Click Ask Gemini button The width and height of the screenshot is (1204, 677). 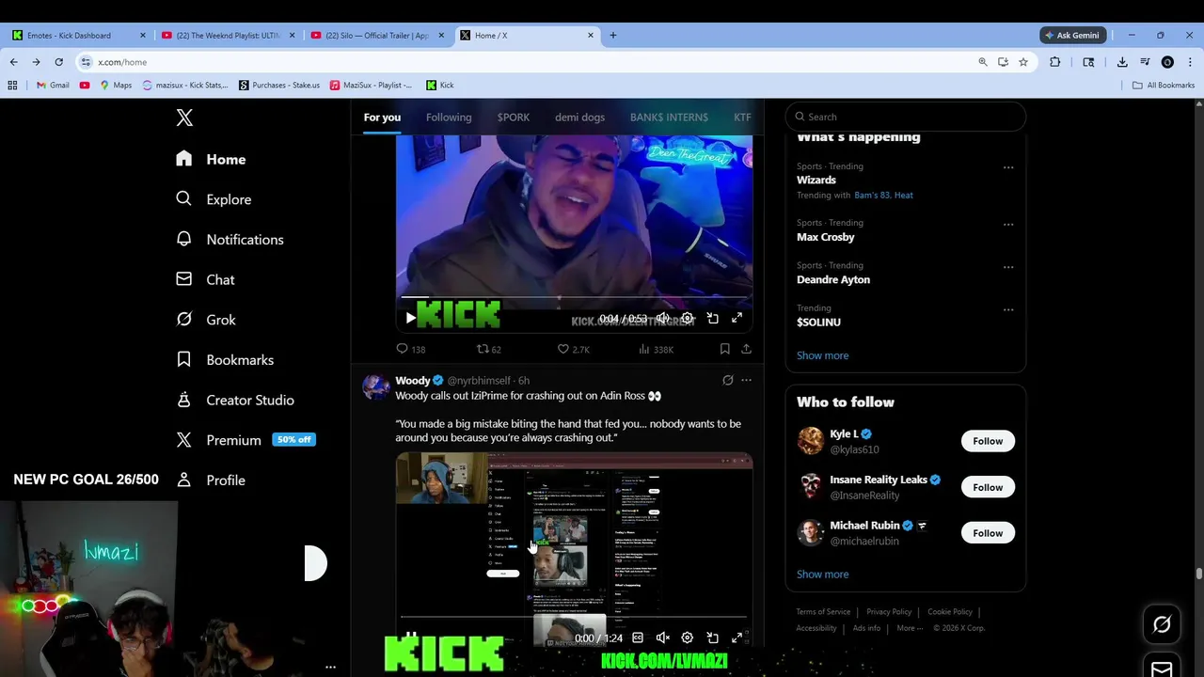tap(1072, 35)
